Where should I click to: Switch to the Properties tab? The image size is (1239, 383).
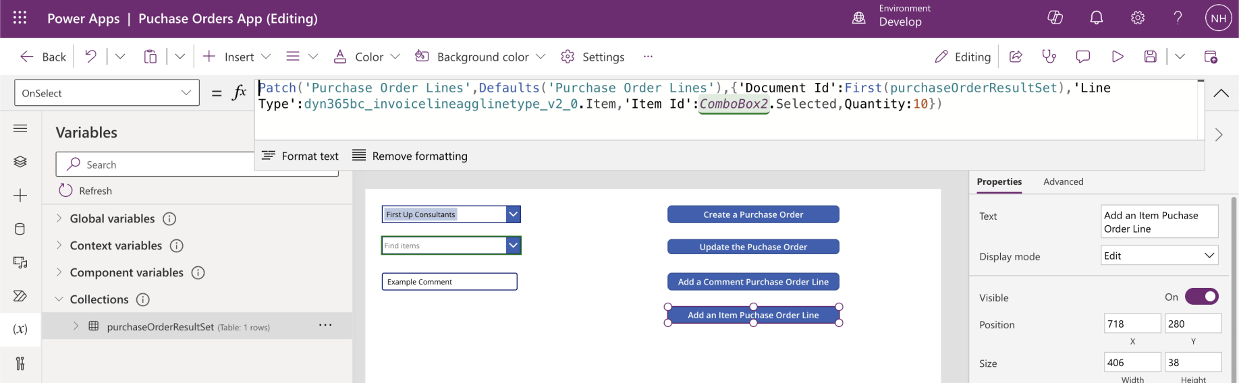(999, 181)
